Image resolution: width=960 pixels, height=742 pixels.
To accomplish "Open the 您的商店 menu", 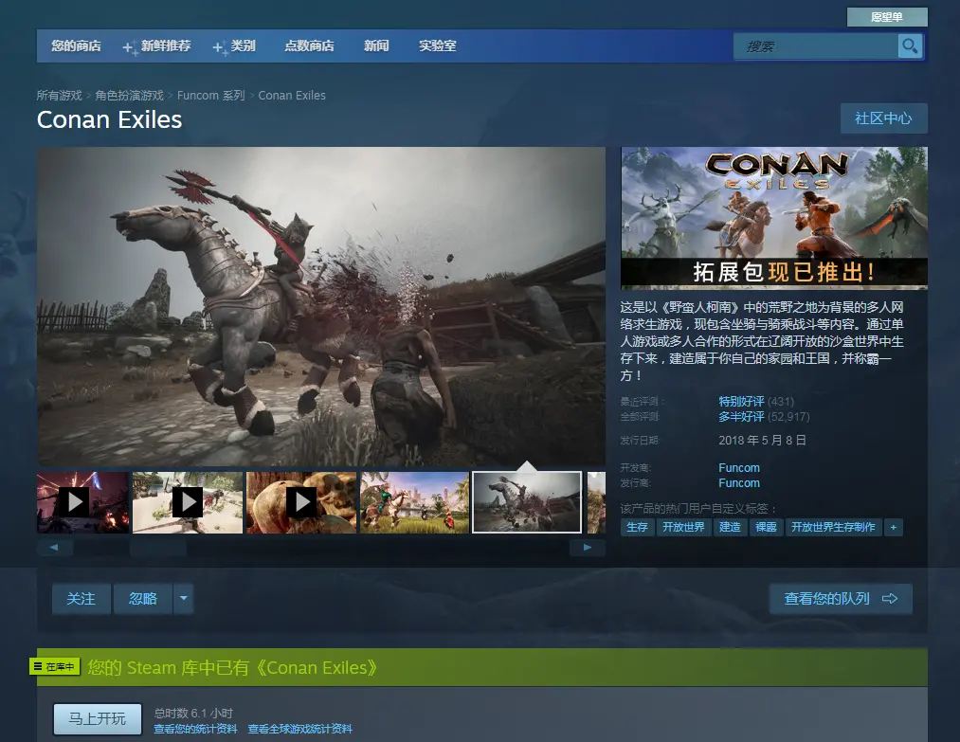I will click(76, 45).
